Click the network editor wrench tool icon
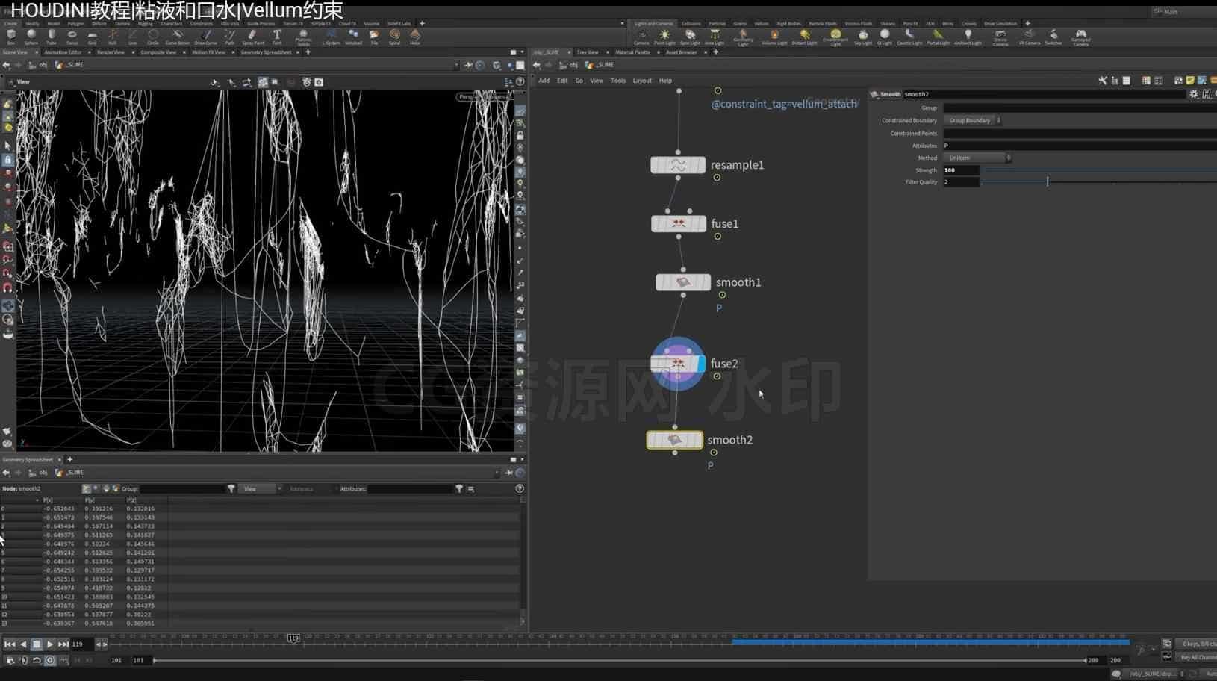Screen dimensions: 1217x681 tap(1103, 81)
